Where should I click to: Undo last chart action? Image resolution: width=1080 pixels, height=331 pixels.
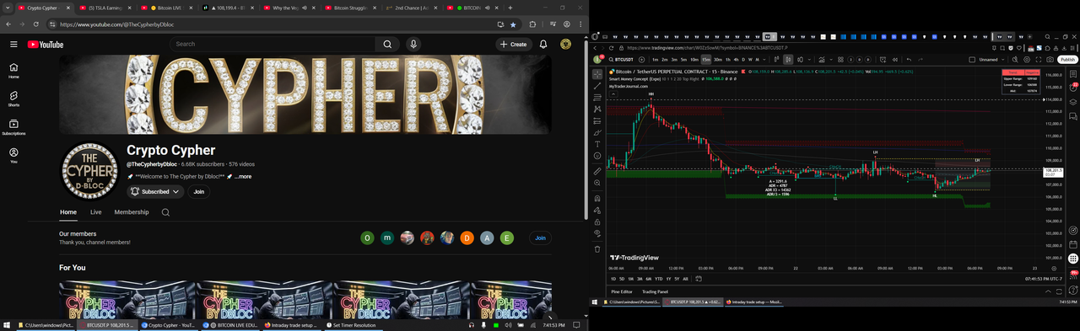909,60
